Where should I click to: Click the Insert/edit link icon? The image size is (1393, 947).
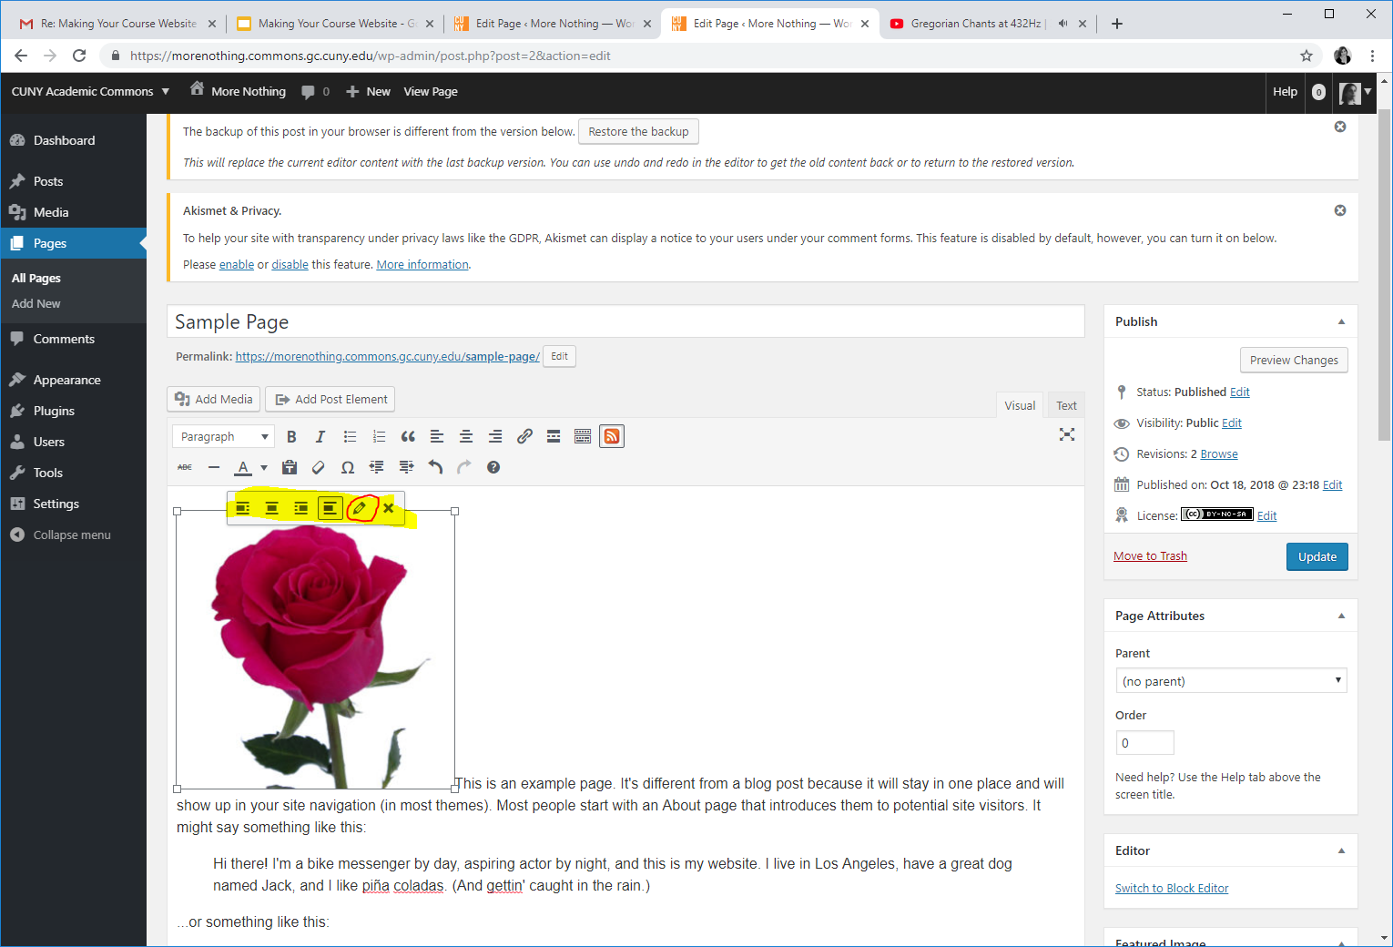(524, 437)
